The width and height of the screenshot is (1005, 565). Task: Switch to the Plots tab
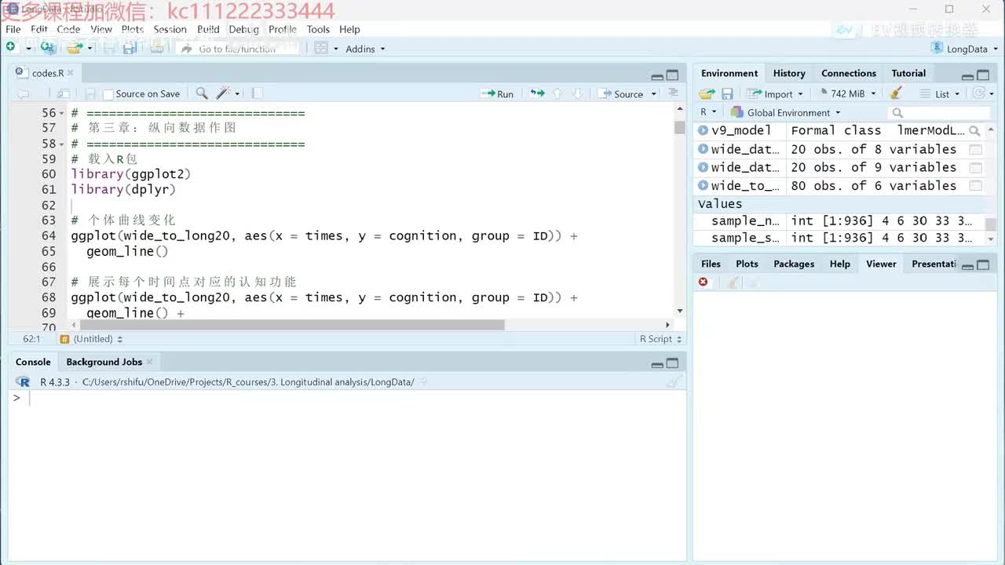point(747,264)
